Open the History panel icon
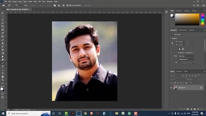The width and height of the screenshot is (206, 116). pyautogui.click(x=167, y=12)
